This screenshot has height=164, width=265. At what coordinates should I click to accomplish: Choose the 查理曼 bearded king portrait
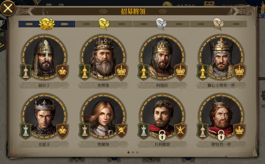(103, 57)
